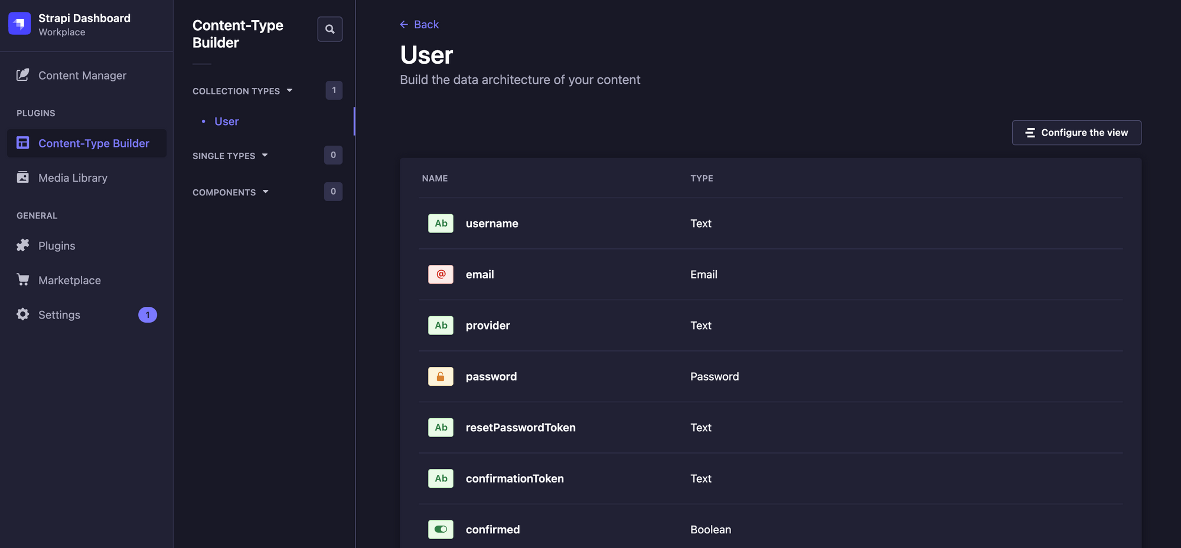This screenshot has height=548, width=1181.
Task: Expand the COMPONENTS section
Action: tap(266, 192)
